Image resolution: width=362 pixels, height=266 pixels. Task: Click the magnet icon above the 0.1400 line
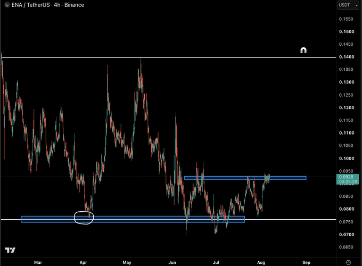tap(303, 50)
